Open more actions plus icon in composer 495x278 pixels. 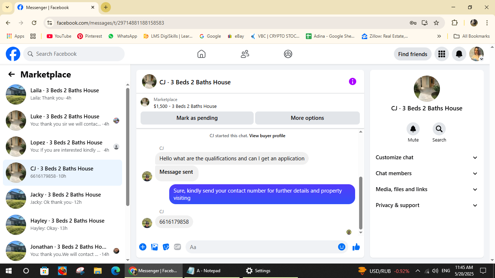143,247
